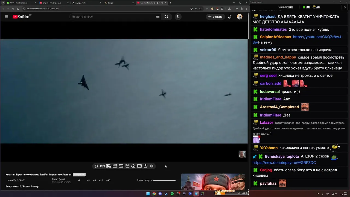Open Spotify from the taskbar

pyautogui.click(x=172, y=194)
